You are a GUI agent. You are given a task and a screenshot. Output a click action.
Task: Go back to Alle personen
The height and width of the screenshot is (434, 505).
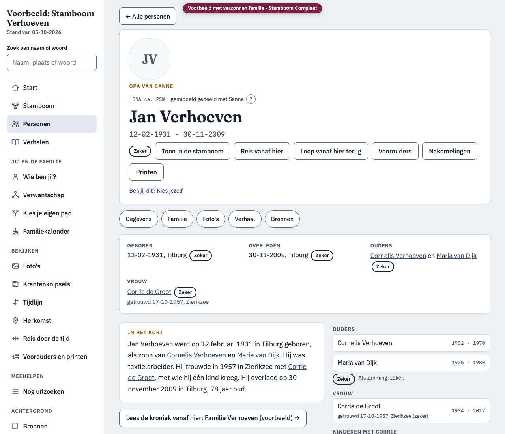tap(148, 16)
